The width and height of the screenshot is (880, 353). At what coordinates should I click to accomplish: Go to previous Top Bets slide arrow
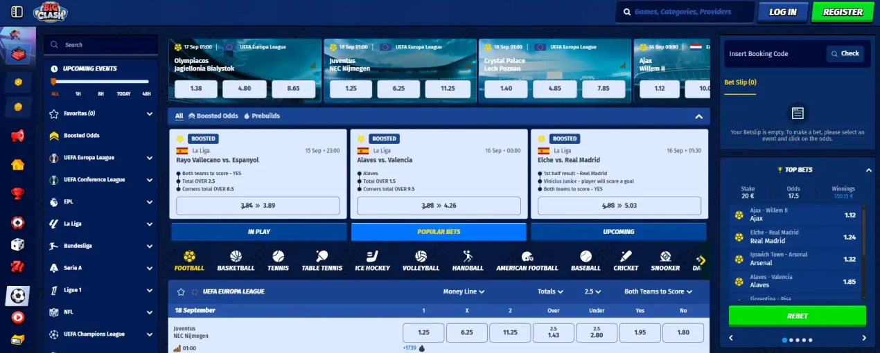[x=731, y=338]
